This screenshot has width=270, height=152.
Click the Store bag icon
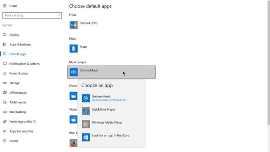(x=86, y=137)
